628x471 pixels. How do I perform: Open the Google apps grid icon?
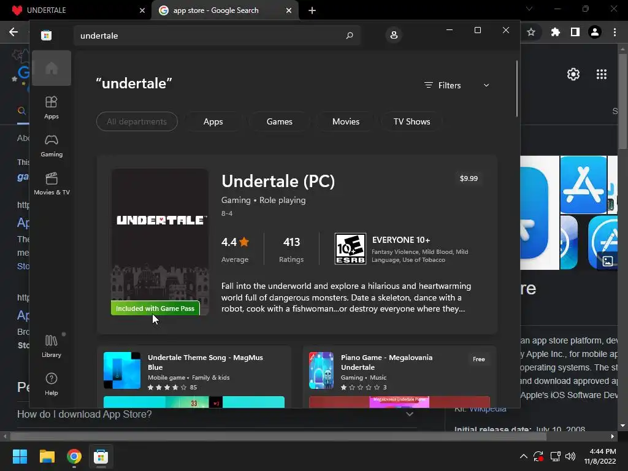click(x=602, y=74)
